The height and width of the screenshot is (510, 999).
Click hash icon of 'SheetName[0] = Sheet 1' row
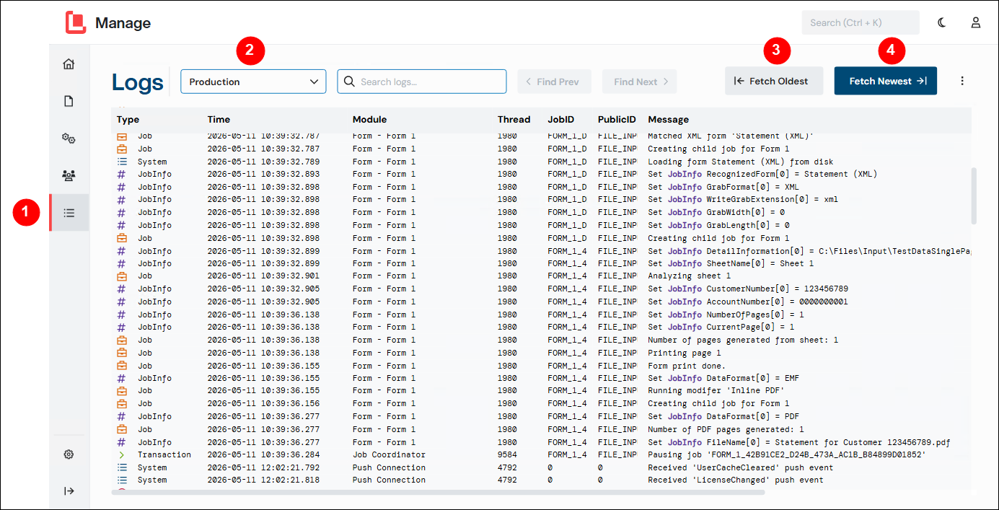click(x=122, y=263)
